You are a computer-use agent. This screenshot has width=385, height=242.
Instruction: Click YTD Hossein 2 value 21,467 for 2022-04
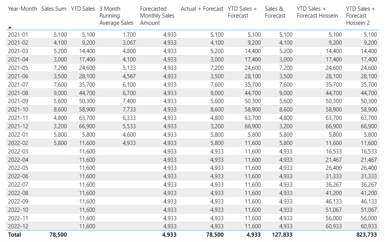point(369,160)
